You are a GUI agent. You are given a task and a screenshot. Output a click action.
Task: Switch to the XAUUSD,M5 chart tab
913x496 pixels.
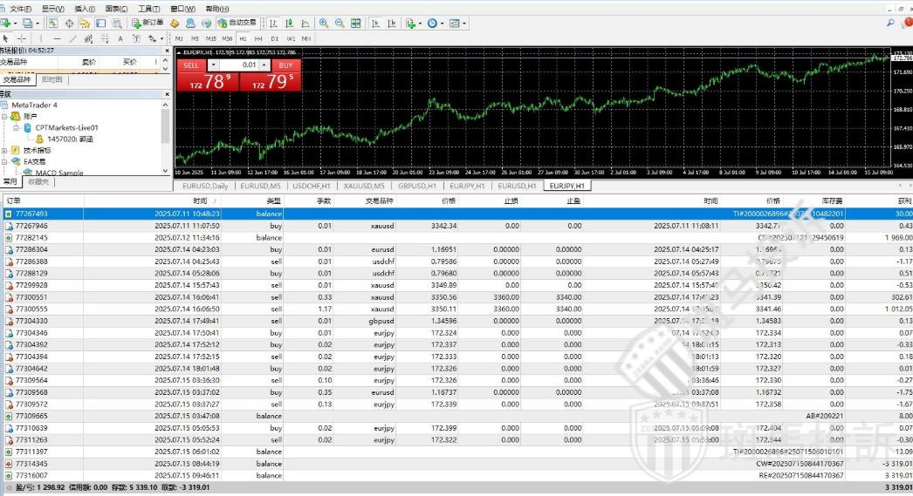[x=367, y=186]
